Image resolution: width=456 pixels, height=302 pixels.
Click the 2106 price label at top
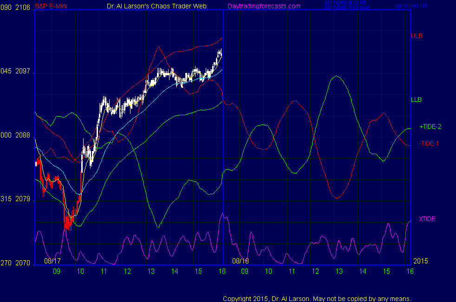[23, 6]
